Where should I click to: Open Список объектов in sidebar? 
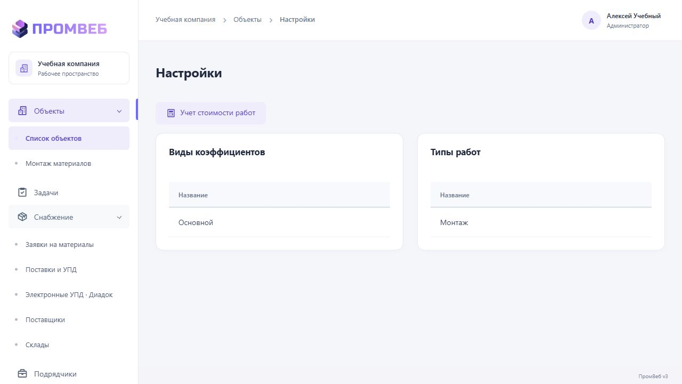click(69, 138)
